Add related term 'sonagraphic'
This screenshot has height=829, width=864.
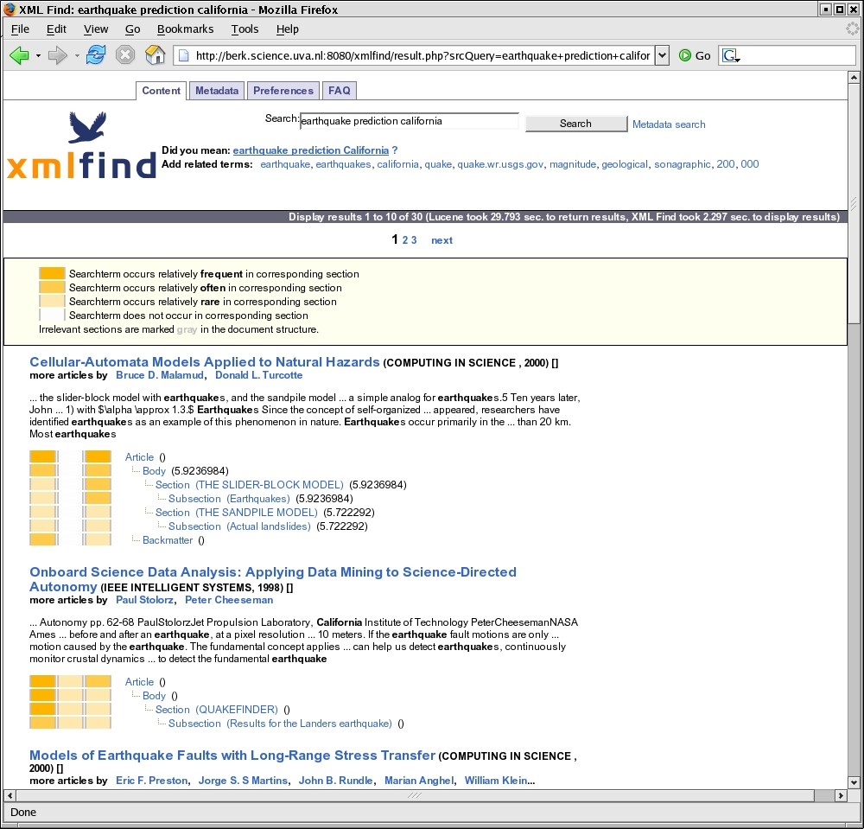tap(683, 163)
